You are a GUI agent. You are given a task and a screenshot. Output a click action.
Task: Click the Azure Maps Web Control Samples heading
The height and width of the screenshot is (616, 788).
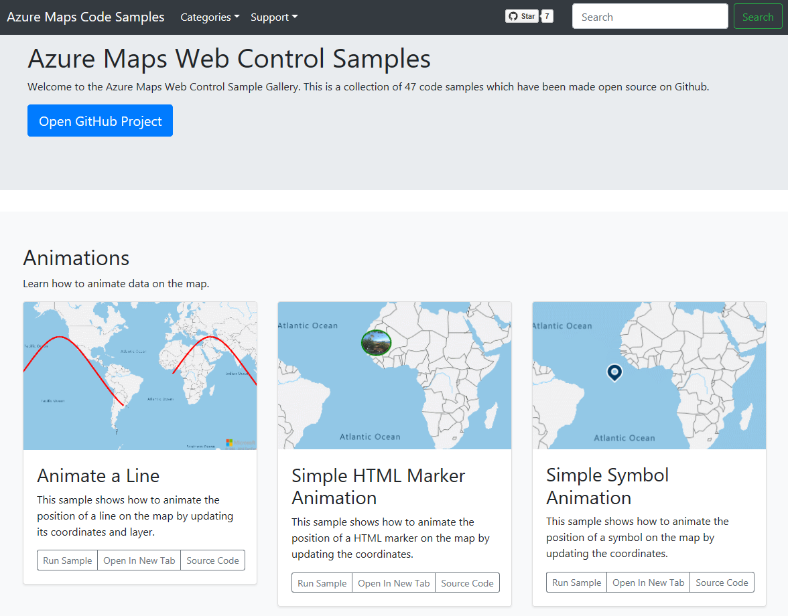[229, 58]
